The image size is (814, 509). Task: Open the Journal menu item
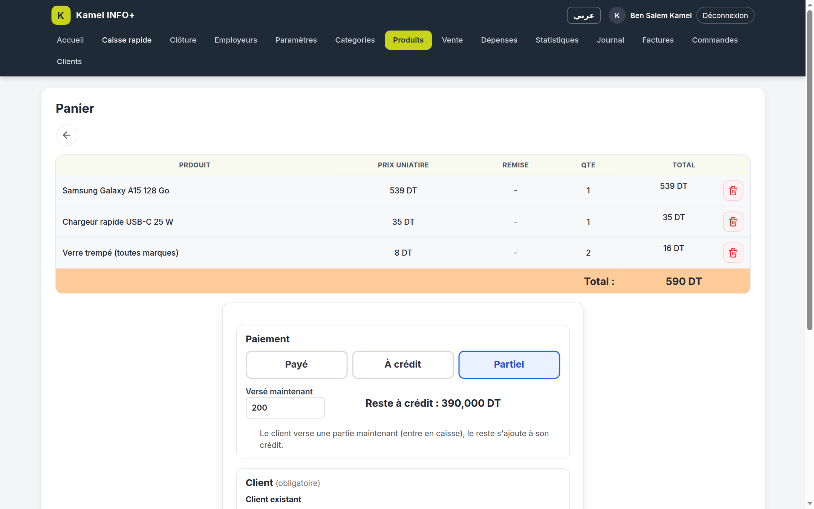coord(610,40)
